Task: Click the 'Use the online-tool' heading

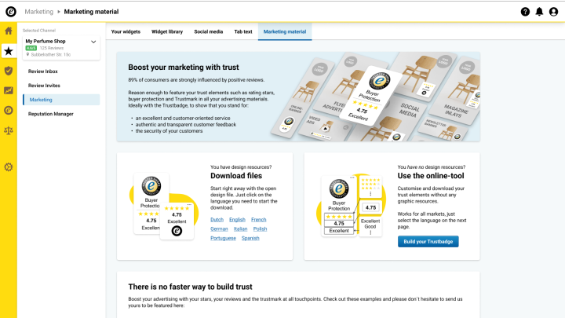Action: (x=431, y=176)
